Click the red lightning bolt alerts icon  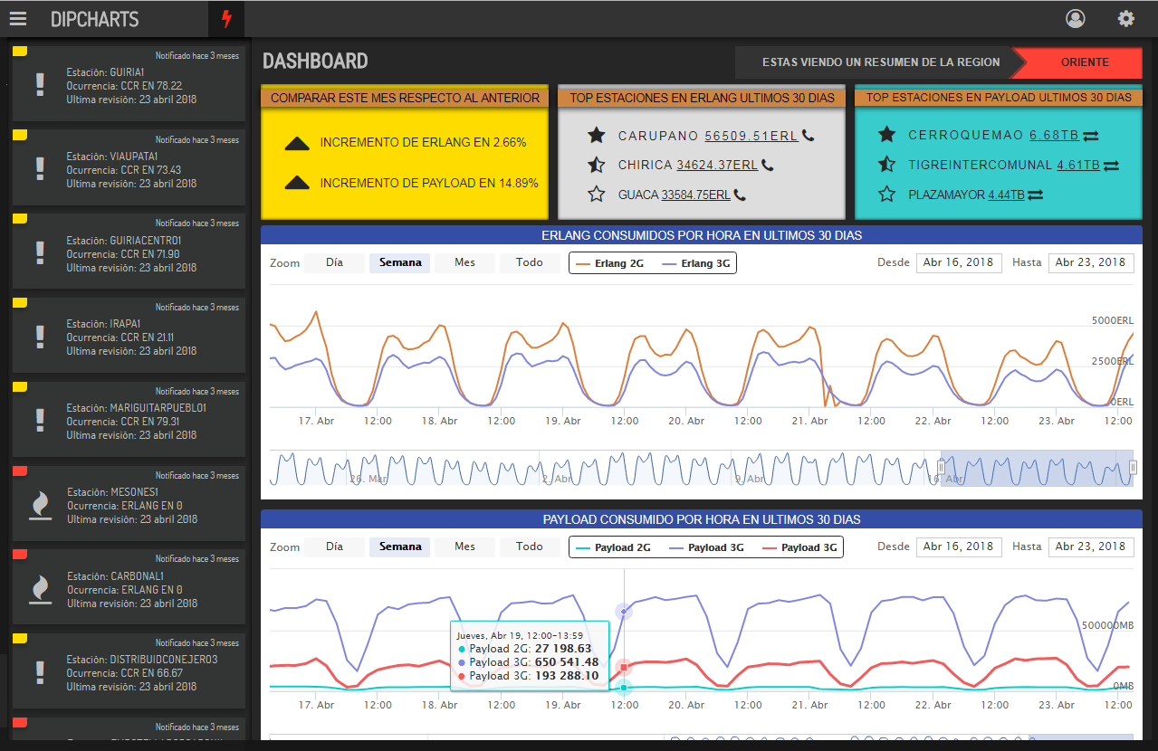point(225,19)
